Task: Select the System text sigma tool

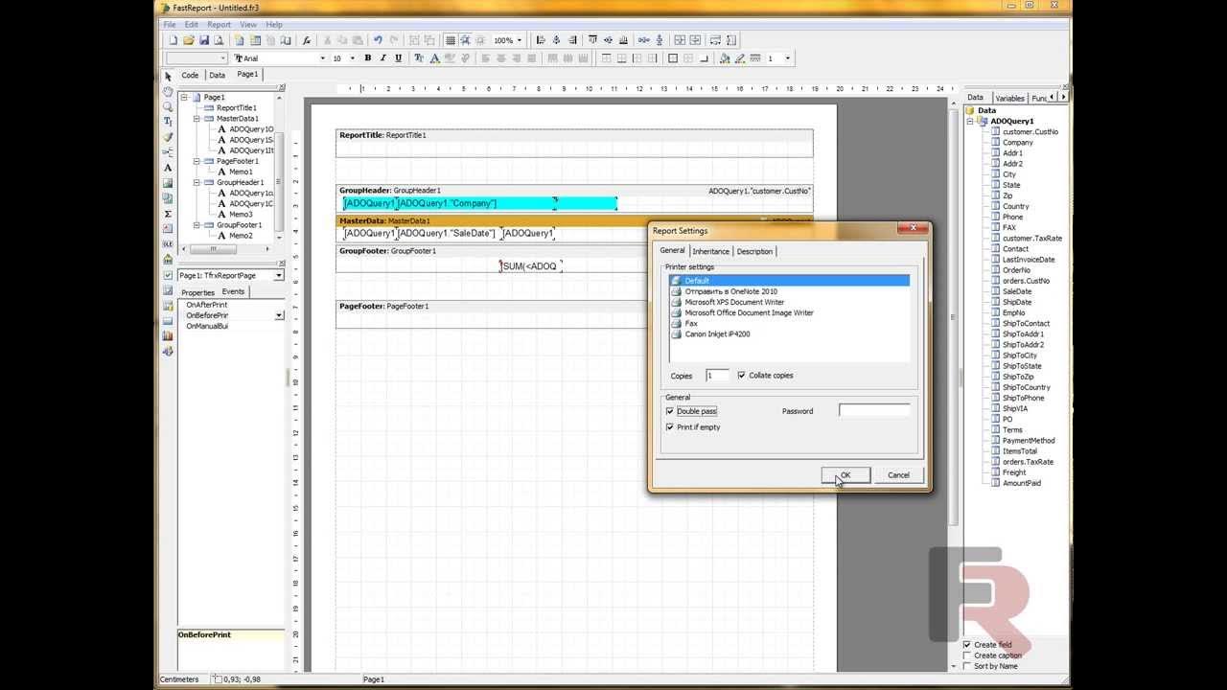Action: tap(168, 214)
